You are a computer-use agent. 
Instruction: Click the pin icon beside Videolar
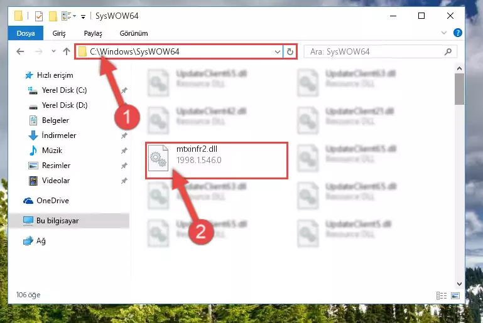click(124, 181)
